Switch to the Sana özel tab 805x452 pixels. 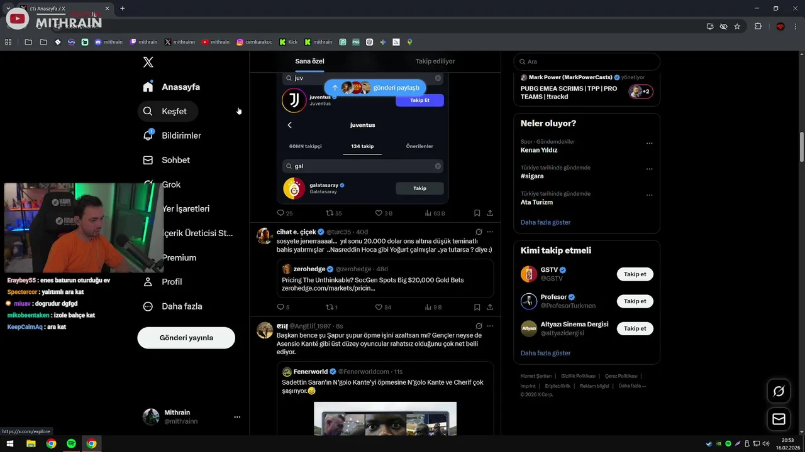(309, 61)
